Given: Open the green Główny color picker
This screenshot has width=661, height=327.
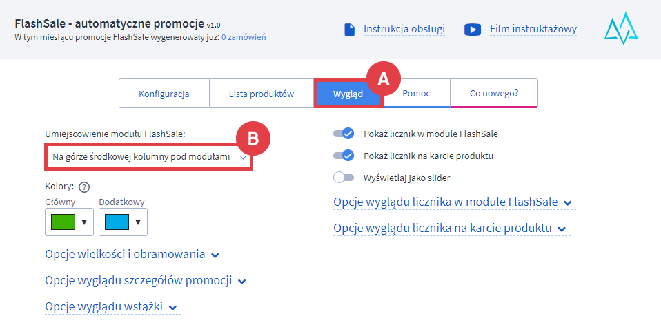Looking at the screenshot, I should 69,222.
